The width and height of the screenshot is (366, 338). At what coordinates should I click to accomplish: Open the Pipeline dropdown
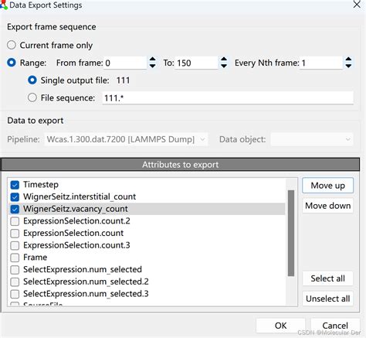[126, 139]
